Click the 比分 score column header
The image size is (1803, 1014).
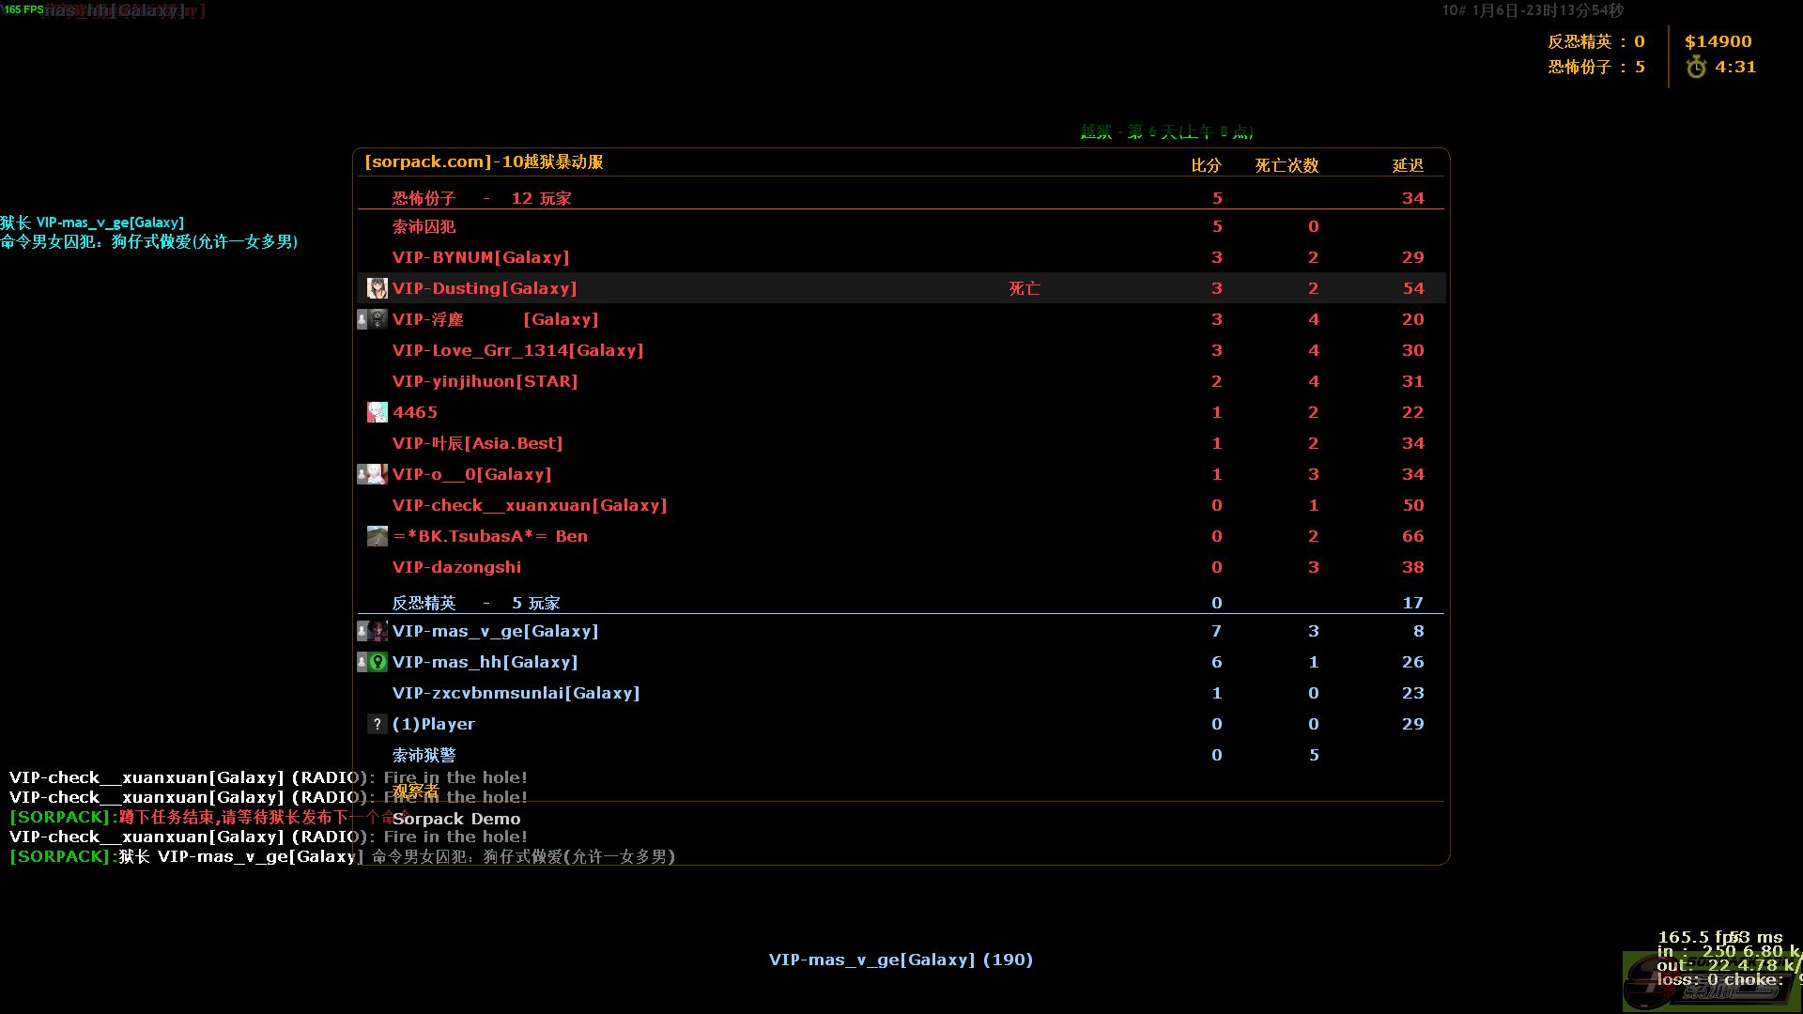1206,165
